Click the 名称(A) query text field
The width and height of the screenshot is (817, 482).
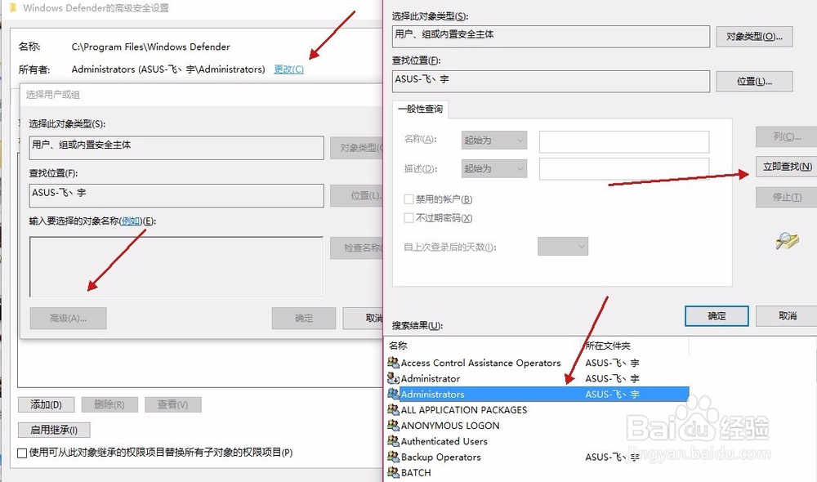pos(624,141)
